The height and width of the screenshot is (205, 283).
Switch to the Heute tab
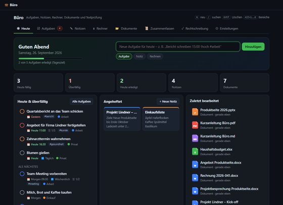tap(23, 28)
